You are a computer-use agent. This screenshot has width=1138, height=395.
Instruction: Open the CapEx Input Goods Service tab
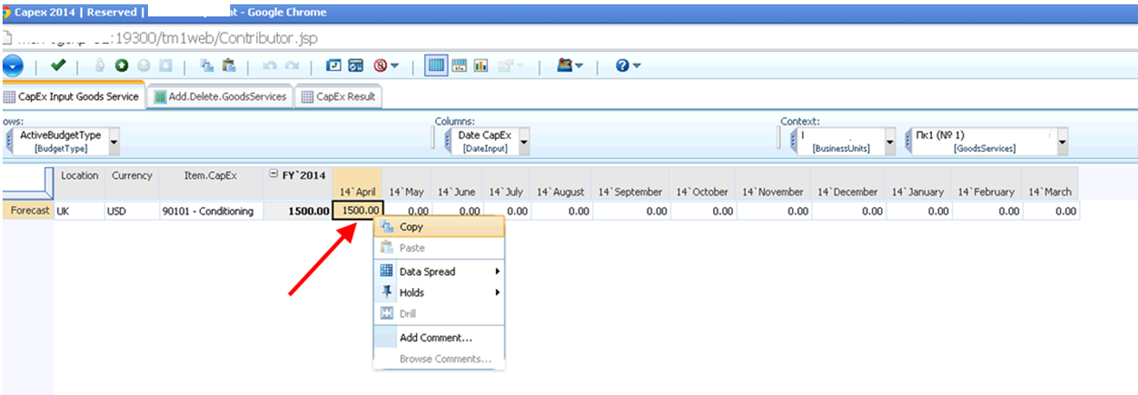point(72,97)
